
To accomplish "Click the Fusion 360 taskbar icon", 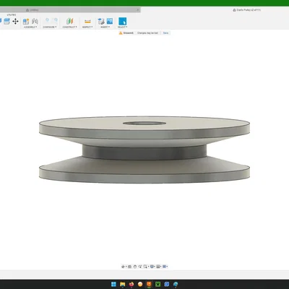I will pyautogui.click(x=149, y=284).
